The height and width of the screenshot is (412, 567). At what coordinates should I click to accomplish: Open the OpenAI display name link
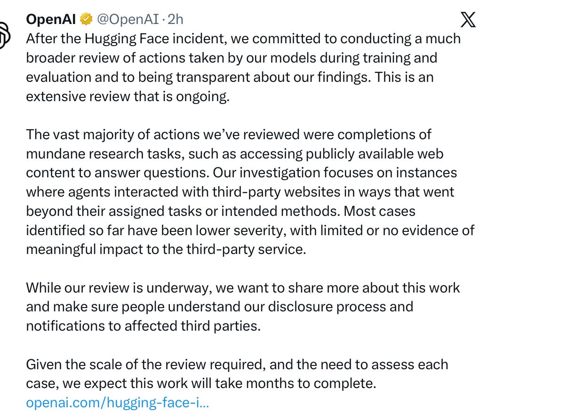pos(51,19)
